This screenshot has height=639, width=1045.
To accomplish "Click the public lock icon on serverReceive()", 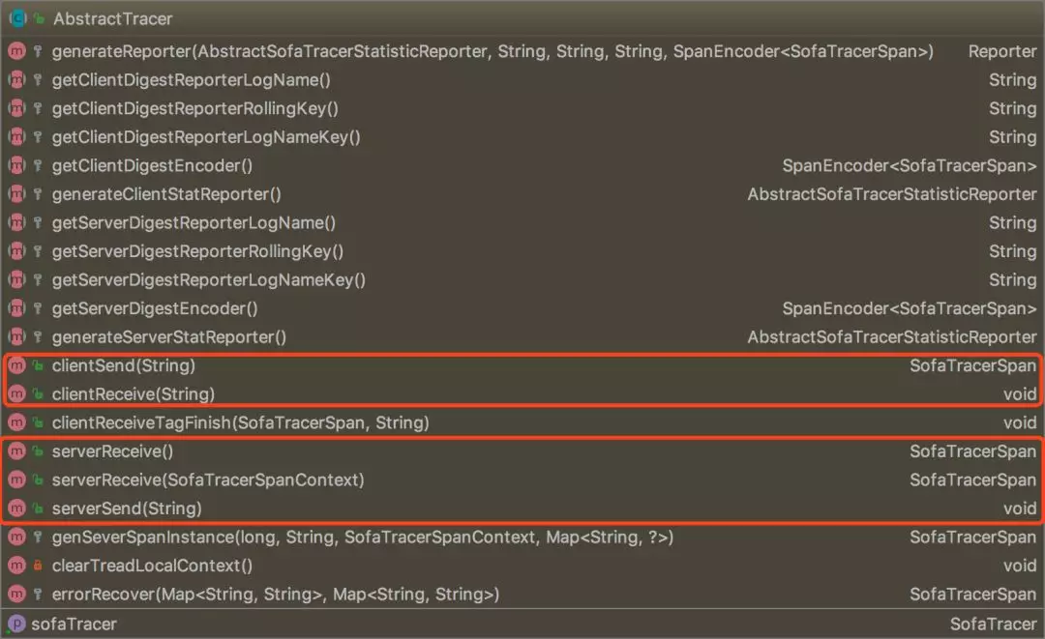I will pos(38,451).
